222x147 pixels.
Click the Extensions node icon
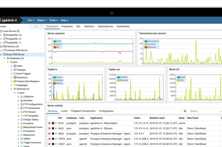tap(15, 77)
